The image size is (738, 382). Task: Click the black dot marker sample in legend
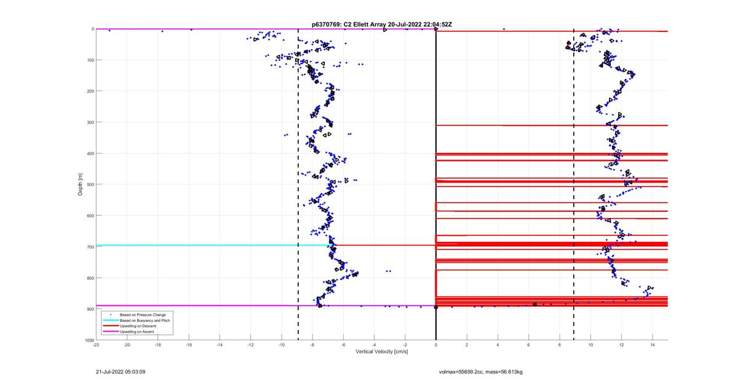[x=111, y=316]
